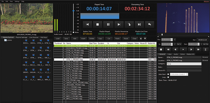Click the audio level fader handle
The height and width of the screenshot is (103, 210).
[x=74, y=11]
